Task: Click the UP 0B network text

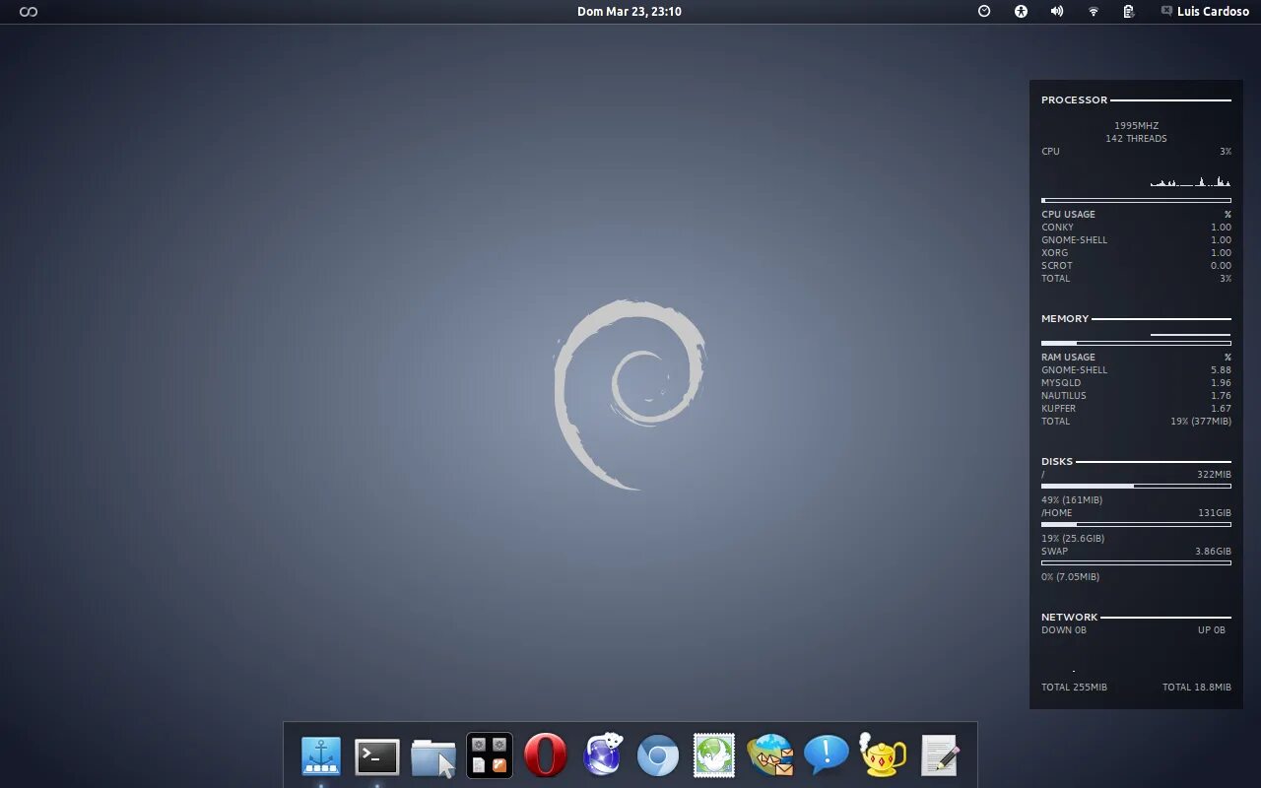Action: (x=1212, y=630)
